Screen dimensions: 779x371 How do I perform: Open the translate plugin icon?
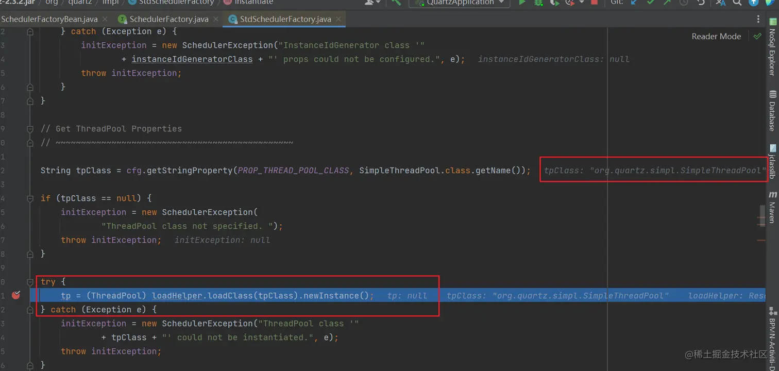(x=721, y=3)
